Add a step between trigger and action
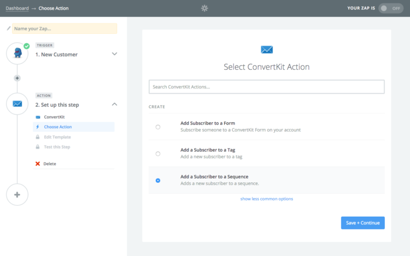The width and height of the screenshot is (410, 256). (17, 78)
